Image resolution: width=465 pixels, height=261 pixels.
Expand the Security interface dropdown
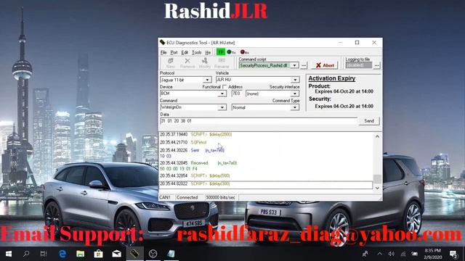295,94
